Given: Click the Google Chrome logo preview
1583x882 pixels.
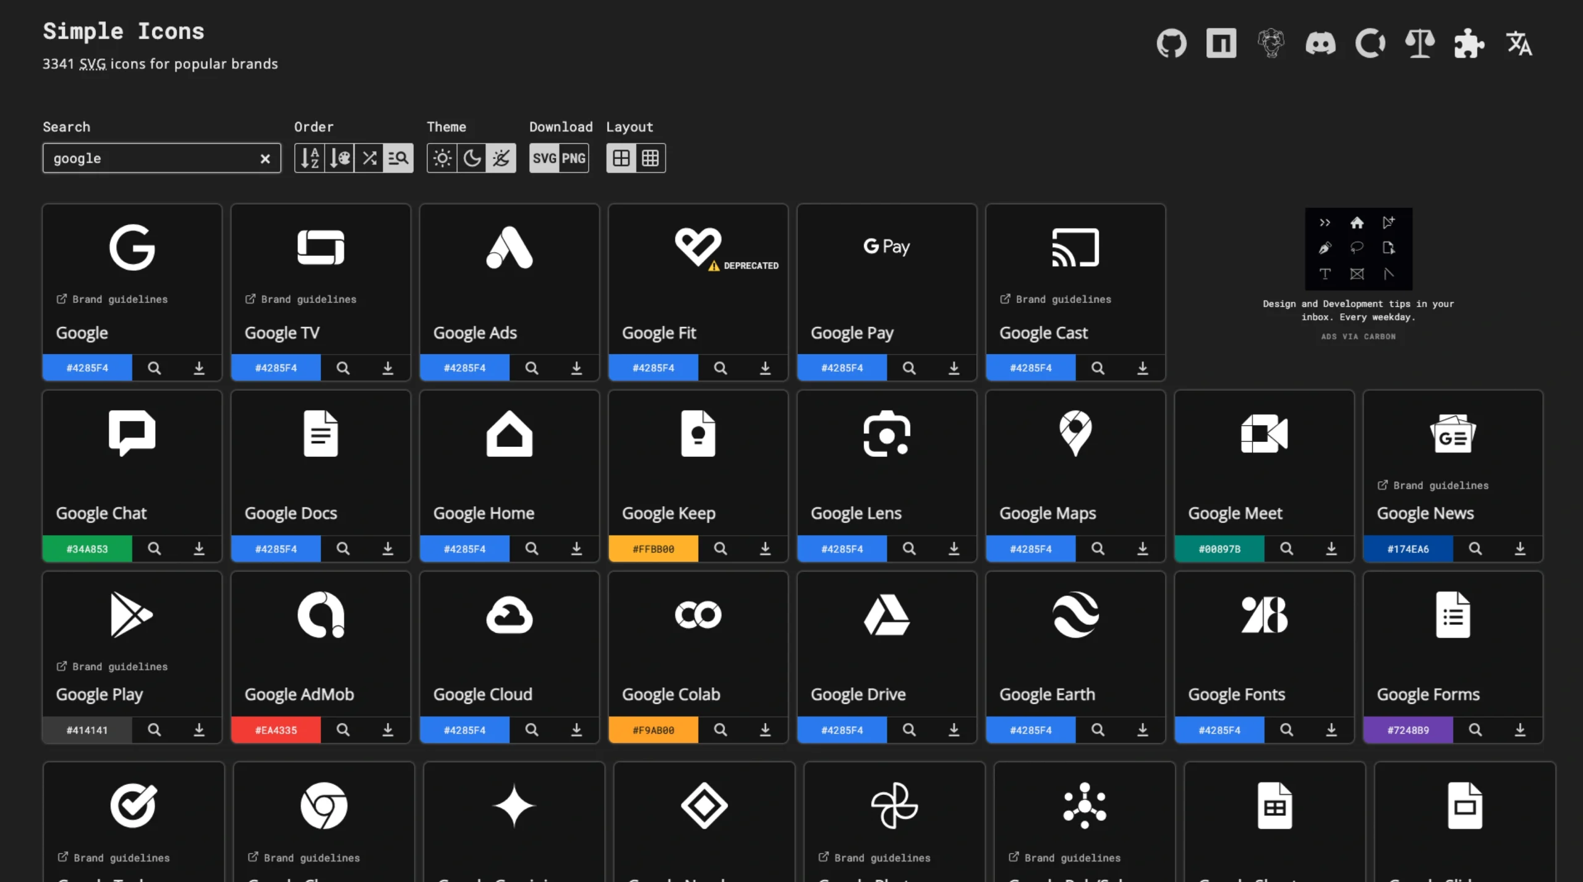Looking at the screenshot, I should [324, 805].
